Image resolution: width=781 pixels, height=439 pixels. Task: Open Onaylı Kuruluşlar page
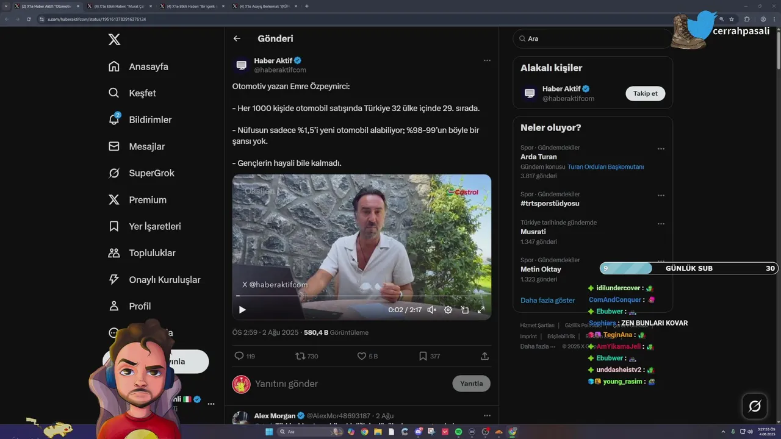click(x=154, y=279)
